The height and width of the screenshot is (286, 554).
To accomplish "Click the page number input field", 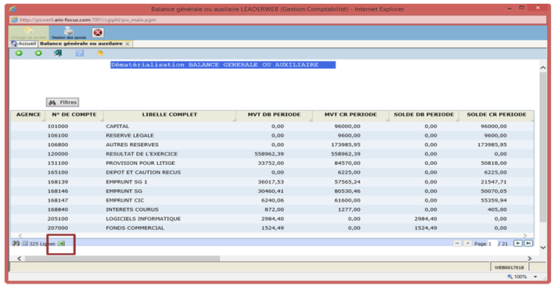I will point(492,243).
